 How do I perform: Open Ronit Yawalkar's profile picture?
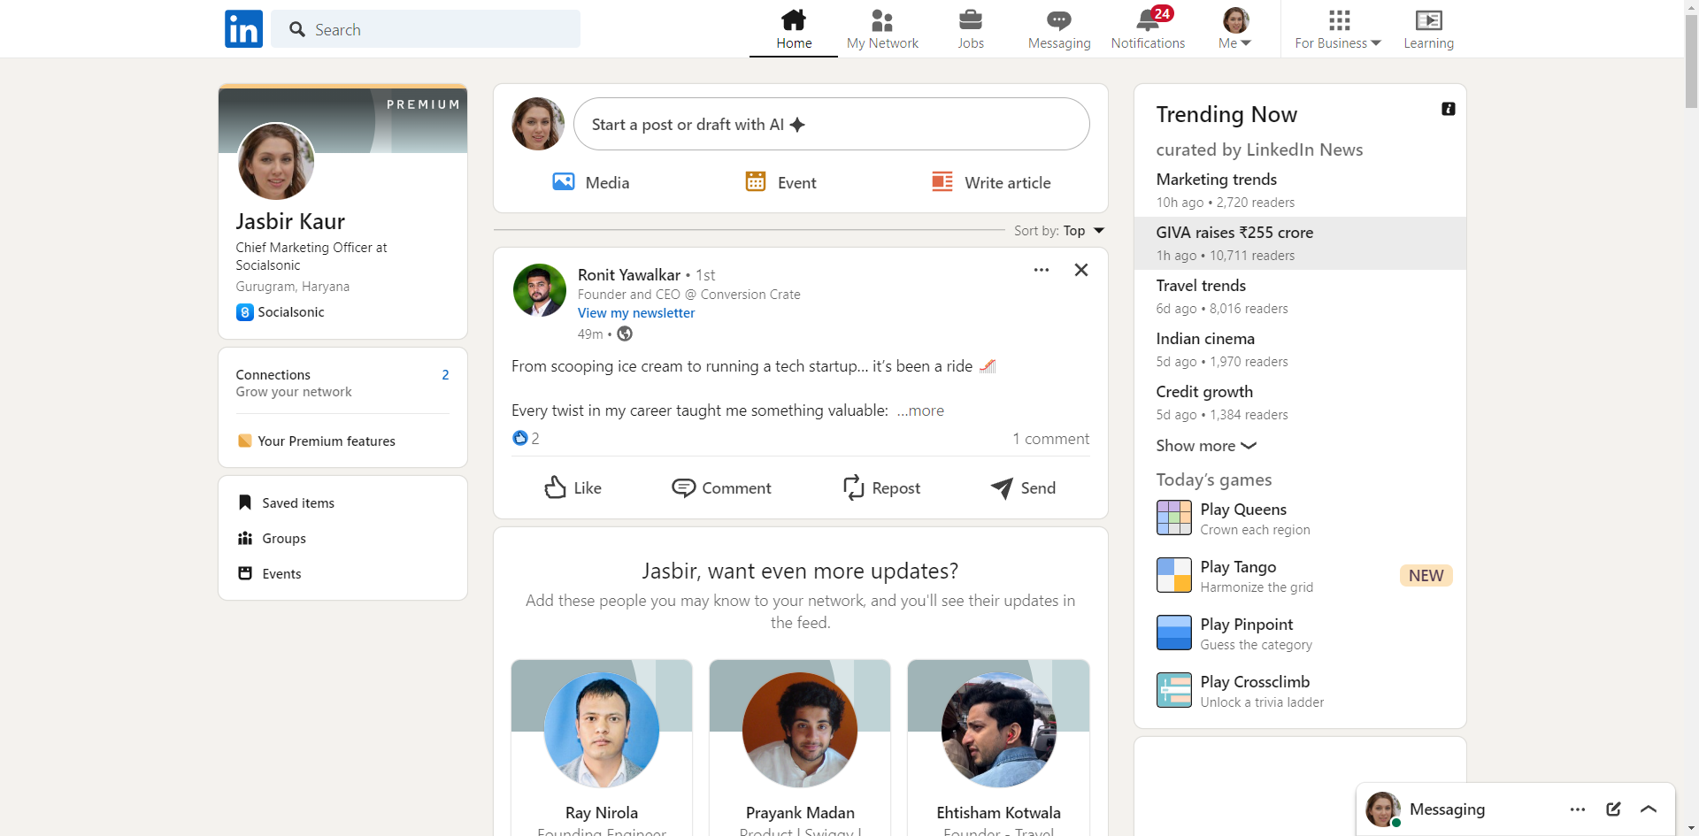(x=540, y=290)
